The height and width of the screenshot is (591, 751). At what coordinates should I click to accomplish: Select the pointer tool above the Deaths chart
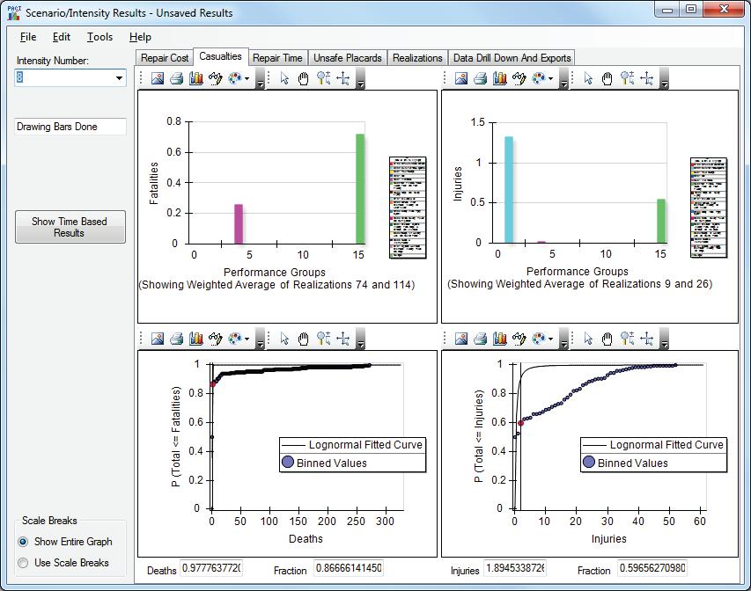point(284,339)
